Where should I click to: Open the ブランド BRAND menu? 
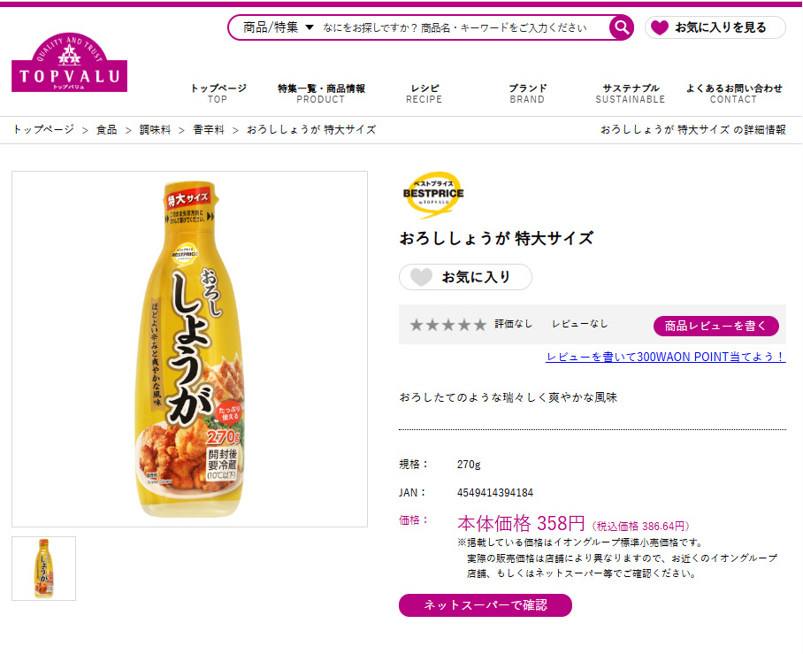click(527, 93)
